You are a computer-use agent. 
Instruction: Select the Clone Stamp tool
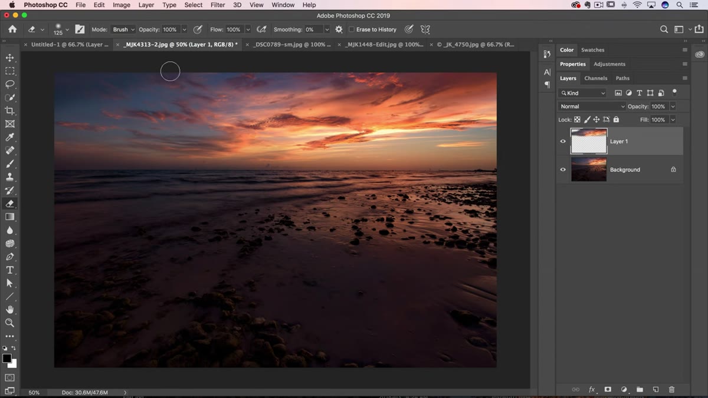pyautogui.click(x=9, y=177)
